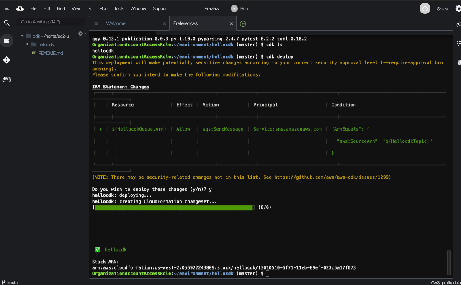Open the tab list menu icon
Viewport: 461px width, 285px height.
pyautogui.click(x=96, y=23)
